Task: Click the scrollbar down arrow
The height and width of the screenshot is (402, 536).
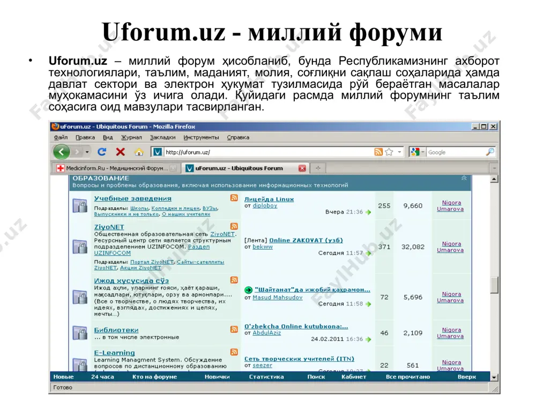Action: [x=494, y=377]
